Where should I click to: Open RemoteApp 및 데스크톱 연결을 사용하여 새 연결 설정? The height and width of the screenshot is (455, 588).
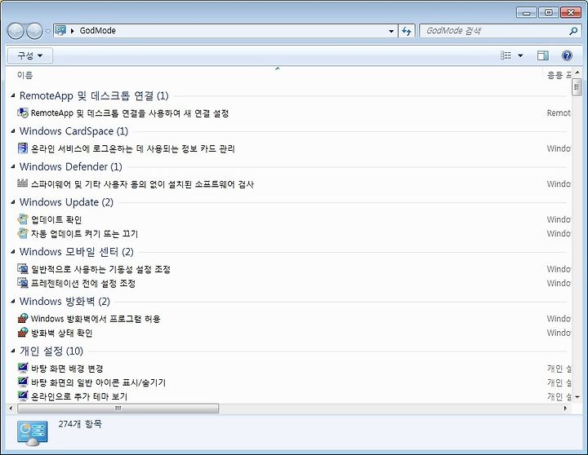130,113
